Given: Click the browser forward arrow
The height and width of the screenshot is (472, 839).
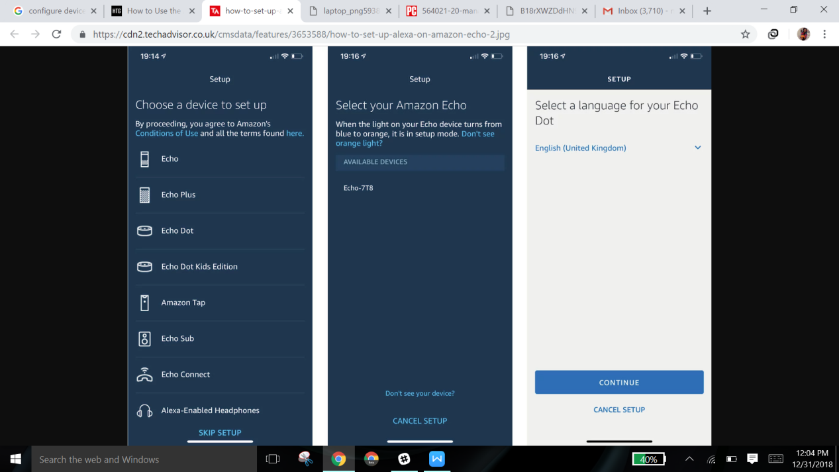Looking at the screenshot, I should click(35, 34).
